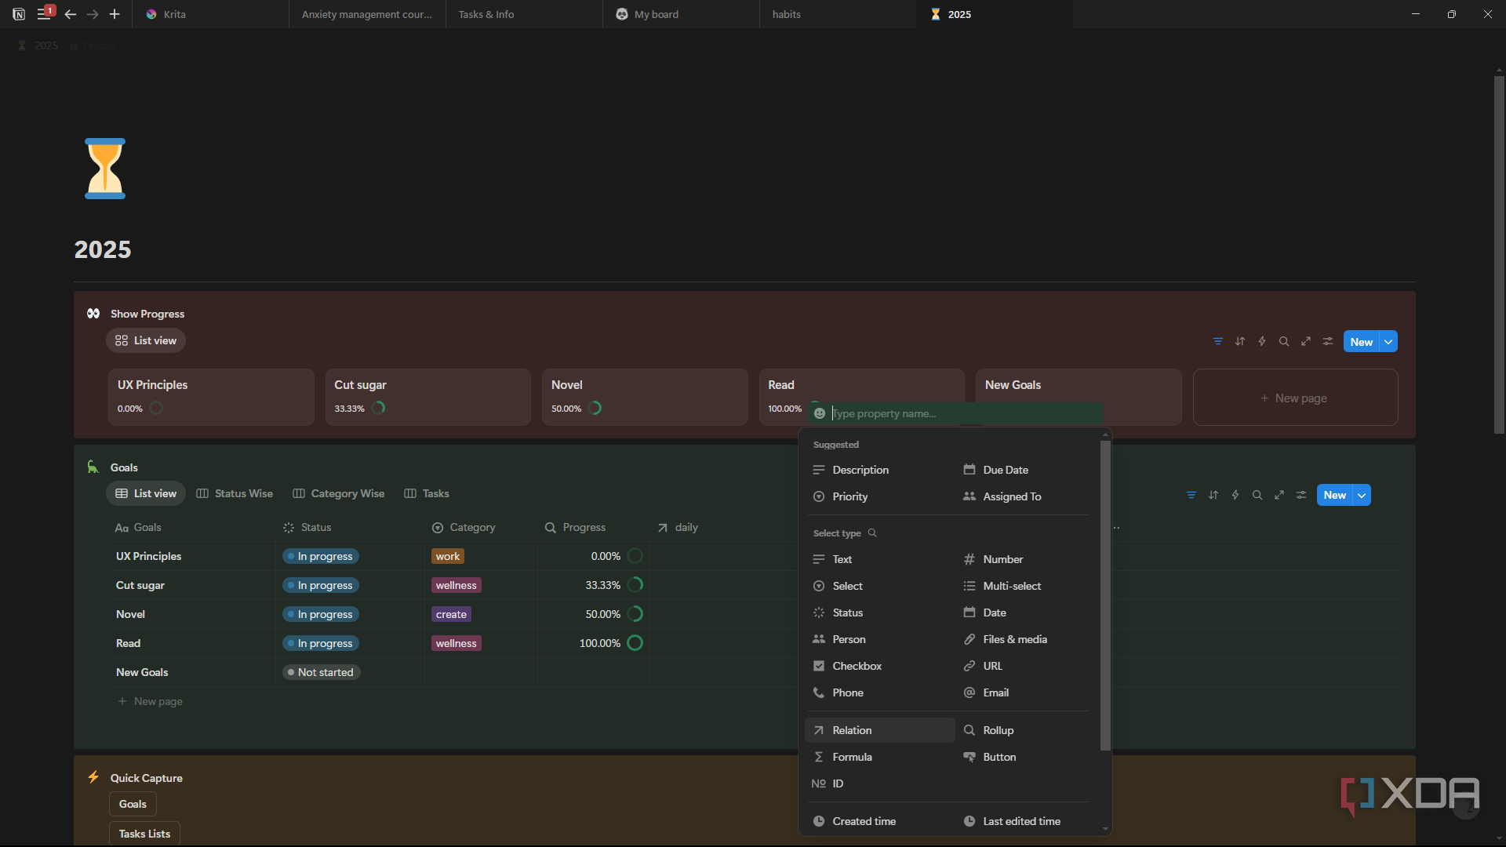
Task: Open Goals database view settings icon
Action: (x=1301, y=495)
